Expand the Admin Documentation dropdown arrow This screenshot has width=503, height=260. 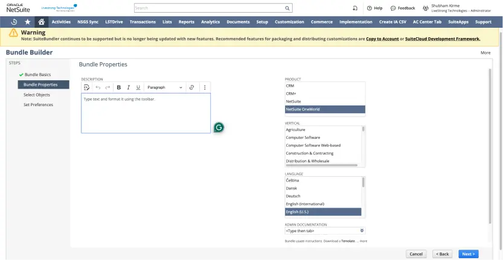pyautogui.click(x=362, y=230)
